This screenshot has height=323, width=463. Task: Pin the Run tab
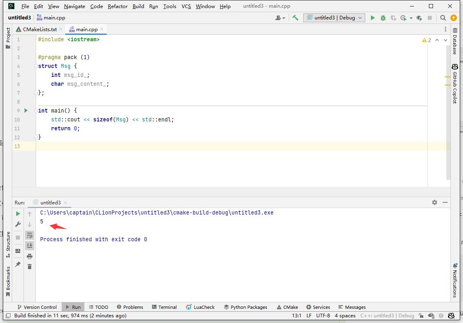click(x=18, y=264)
